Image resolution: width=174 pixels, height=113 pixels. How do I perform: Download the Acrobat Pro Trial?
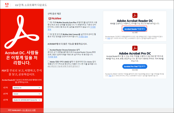coord(135,66)
